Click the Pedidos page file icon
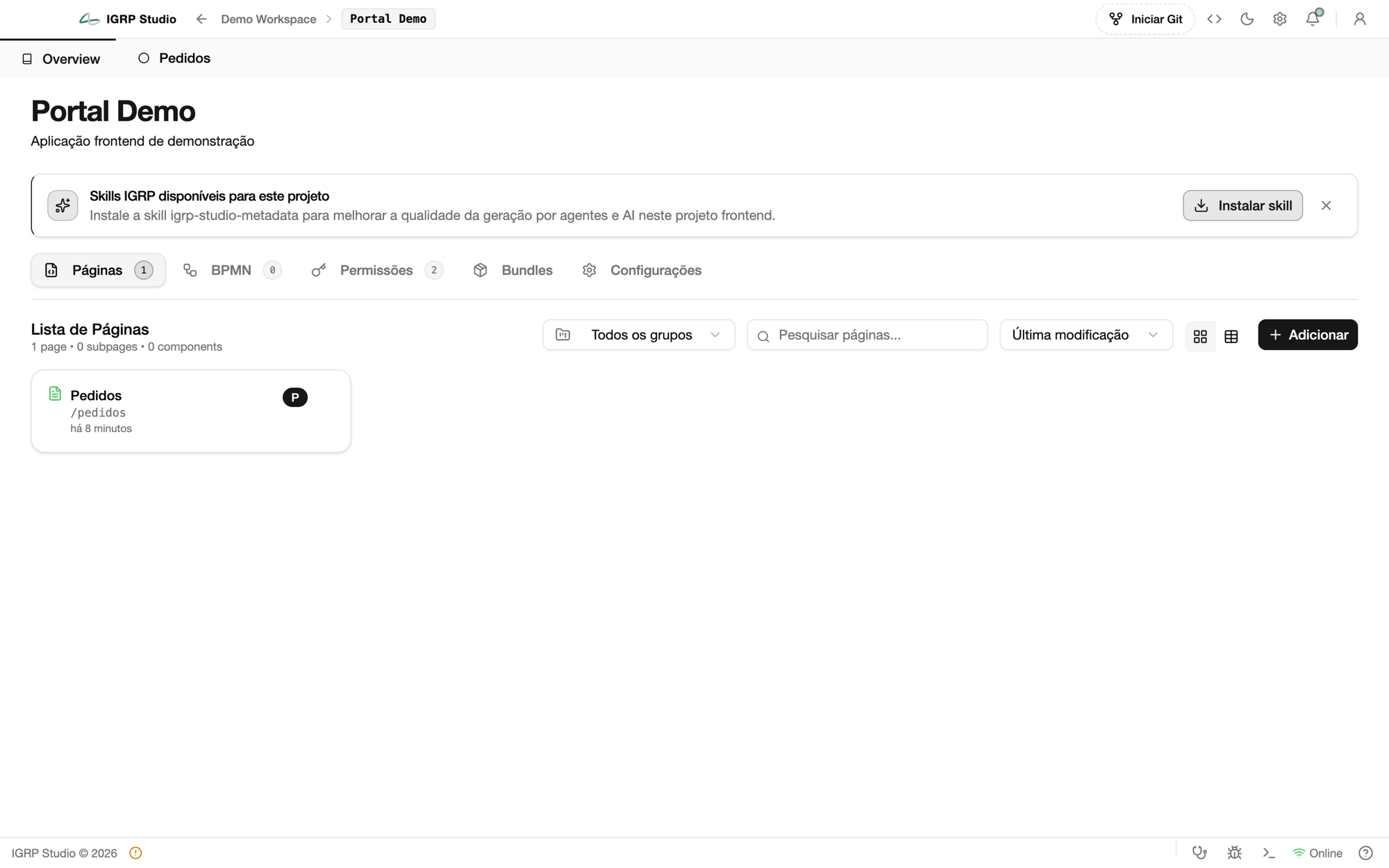 point(55,394)
